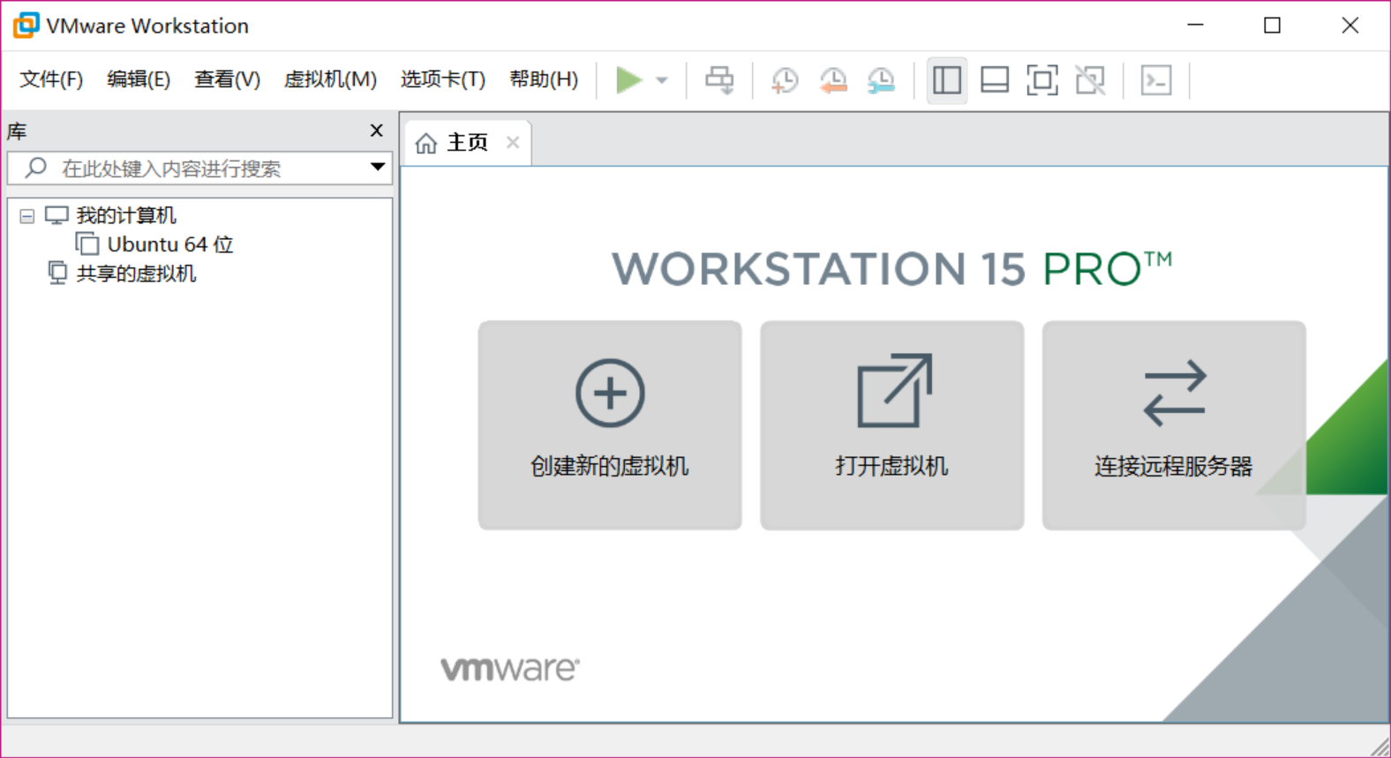Click the window resize grip corner

[x=1380, y=747]
